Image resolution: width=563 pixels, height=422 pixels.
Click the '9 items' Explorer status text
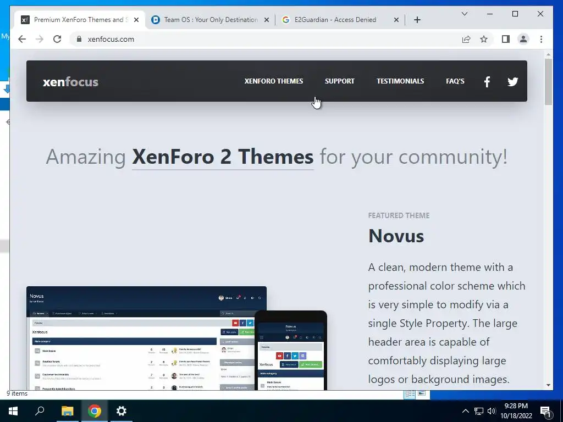point(17,393)
